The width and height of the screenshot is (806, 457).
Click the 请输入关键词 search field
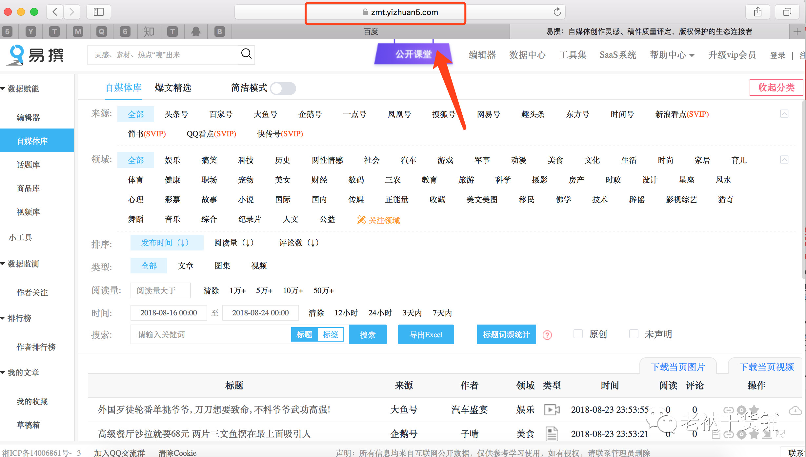point(211,334)
